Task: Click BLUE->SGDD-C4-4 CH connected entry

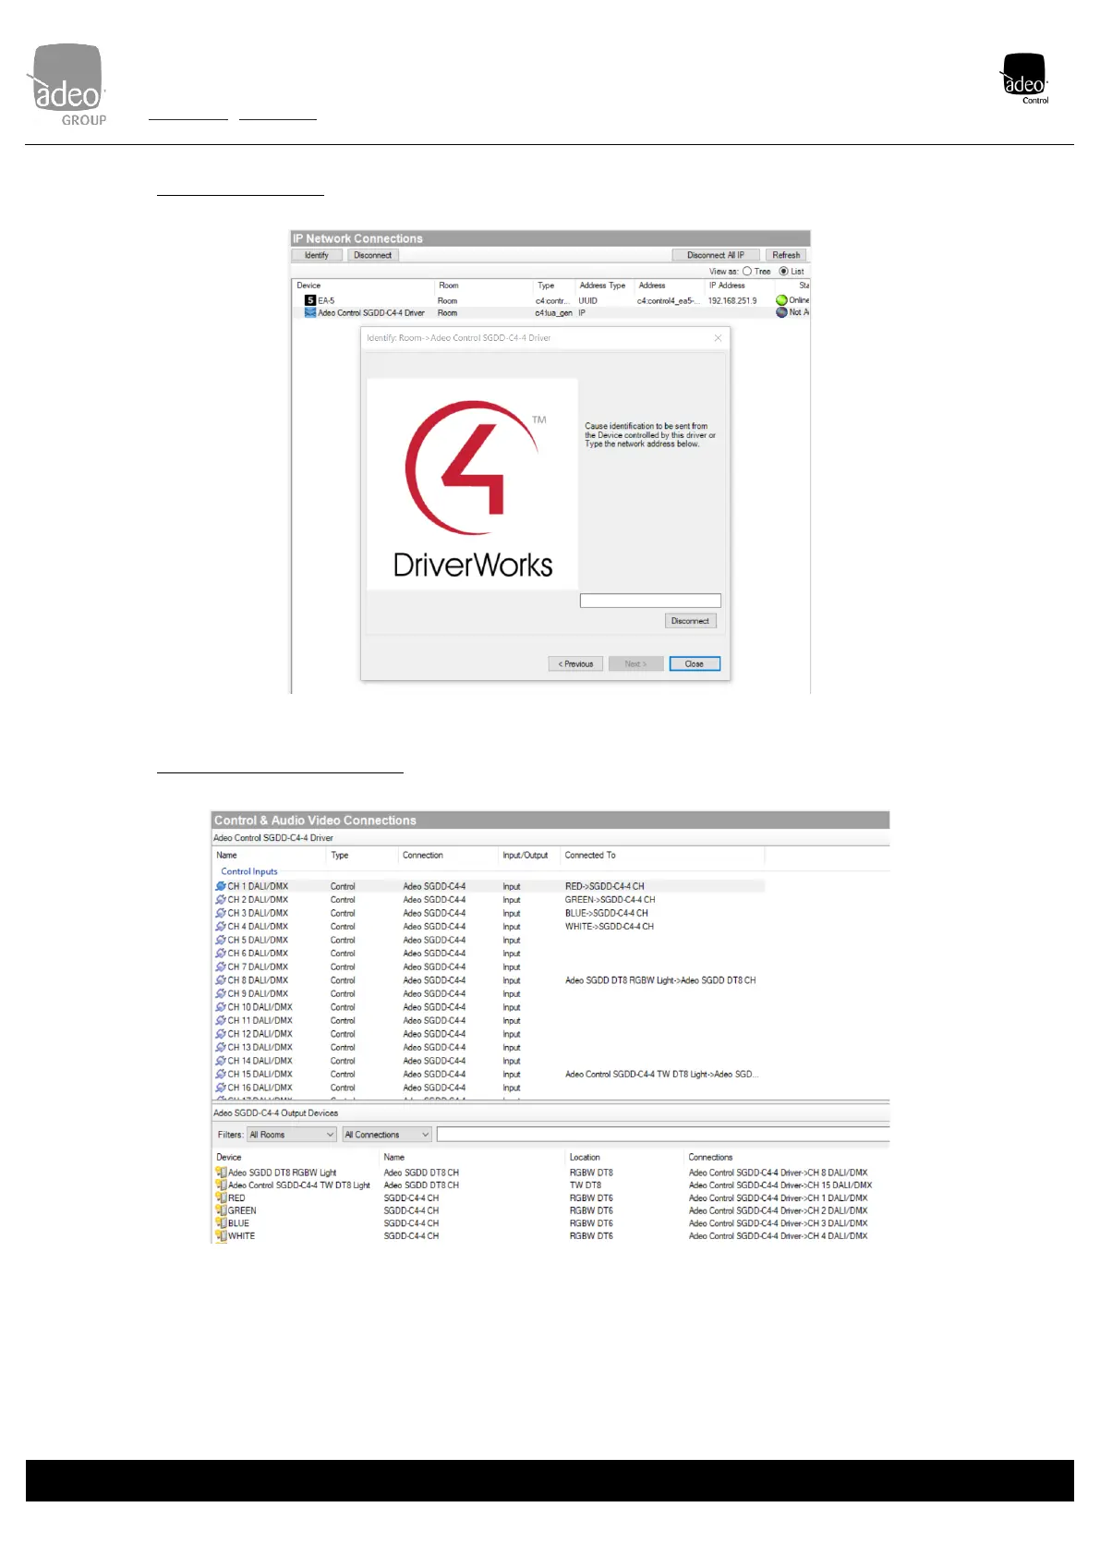Action: click(x=607, y=913)
